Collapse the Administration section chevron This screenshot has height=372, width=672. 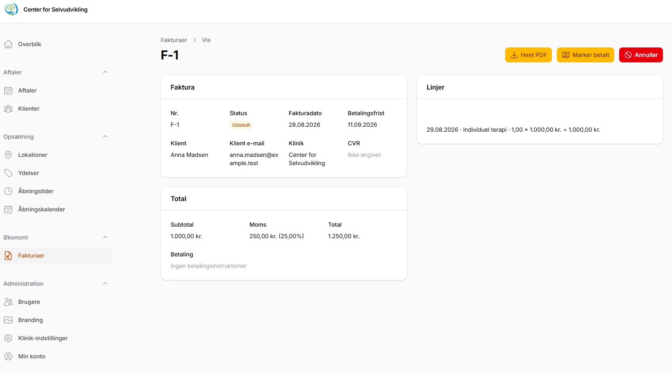click(105, 284)
